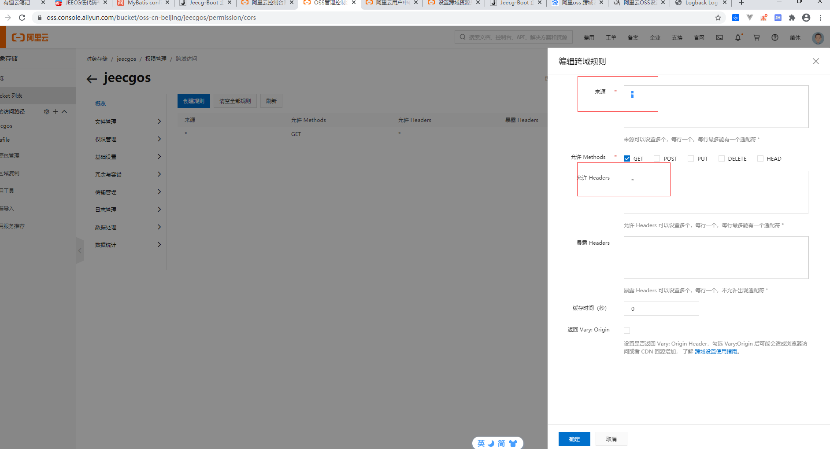830x449 pixels.
Task: Check the GET method checkbox
Action: (627, 158)
